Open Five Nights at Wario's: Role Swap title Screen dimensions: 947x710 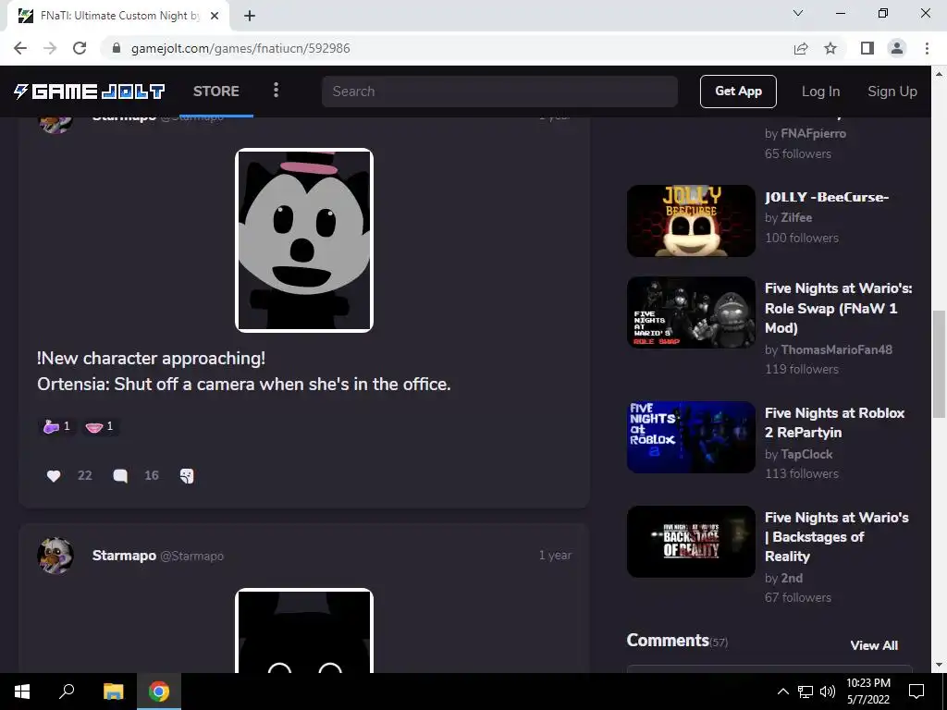838,308
